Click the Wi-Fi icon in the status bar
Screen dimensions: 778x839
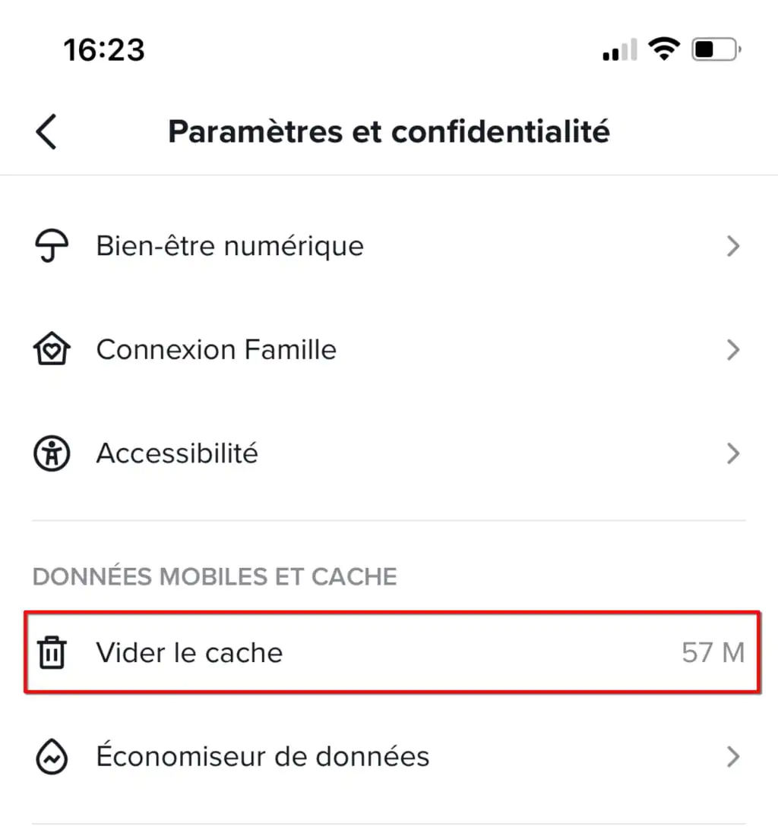(x=664, y=49)
